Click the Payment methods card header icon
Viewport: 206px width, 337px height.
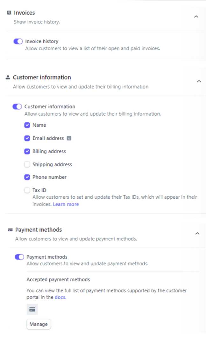[10, 230]
